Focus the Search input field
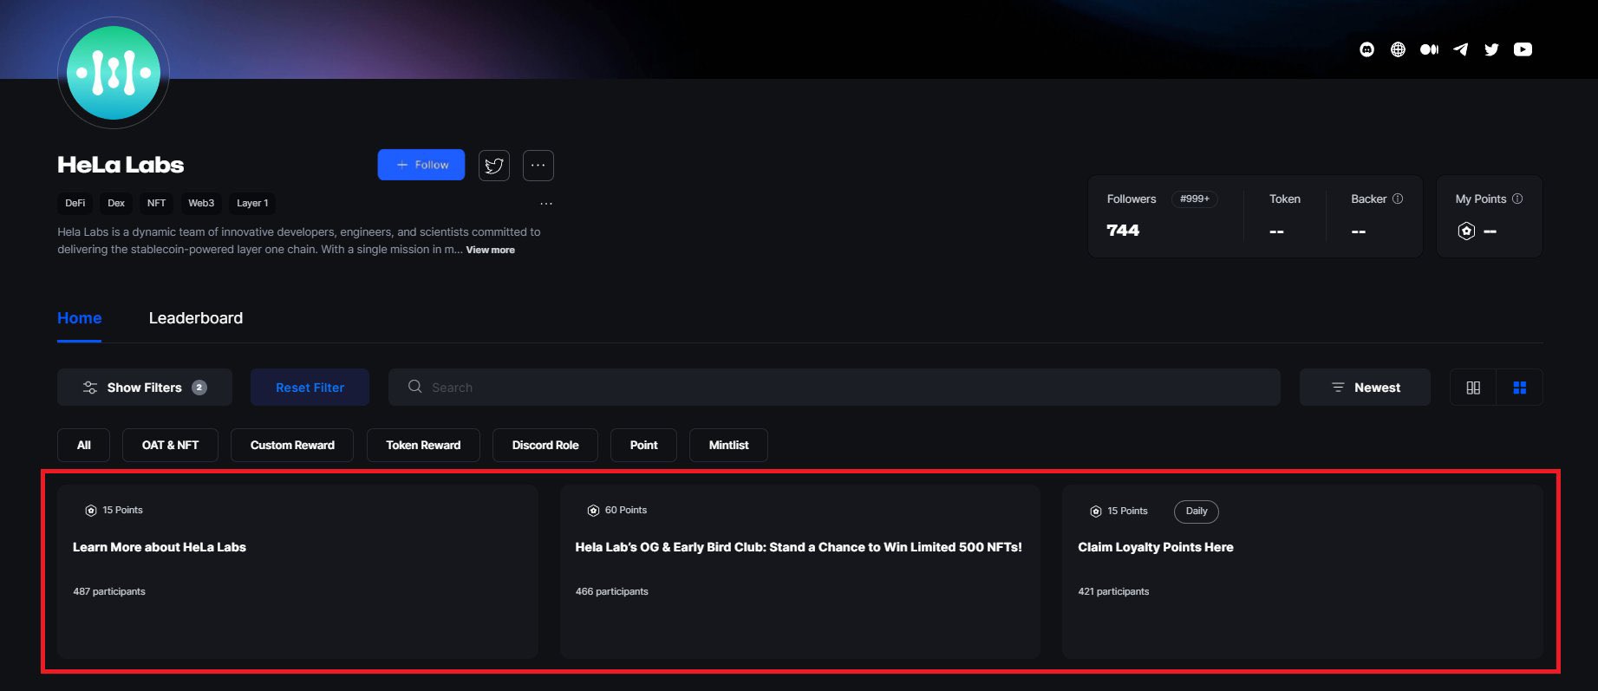Image resolution: width=1598 pixels, height=691 pixels. (834, 388)
